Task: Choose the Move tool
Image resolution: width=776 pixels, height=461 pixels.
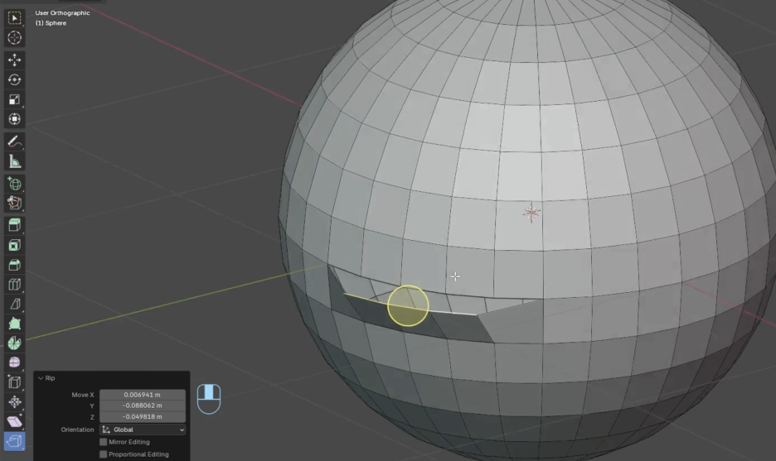Action: (x=14, y=60)
